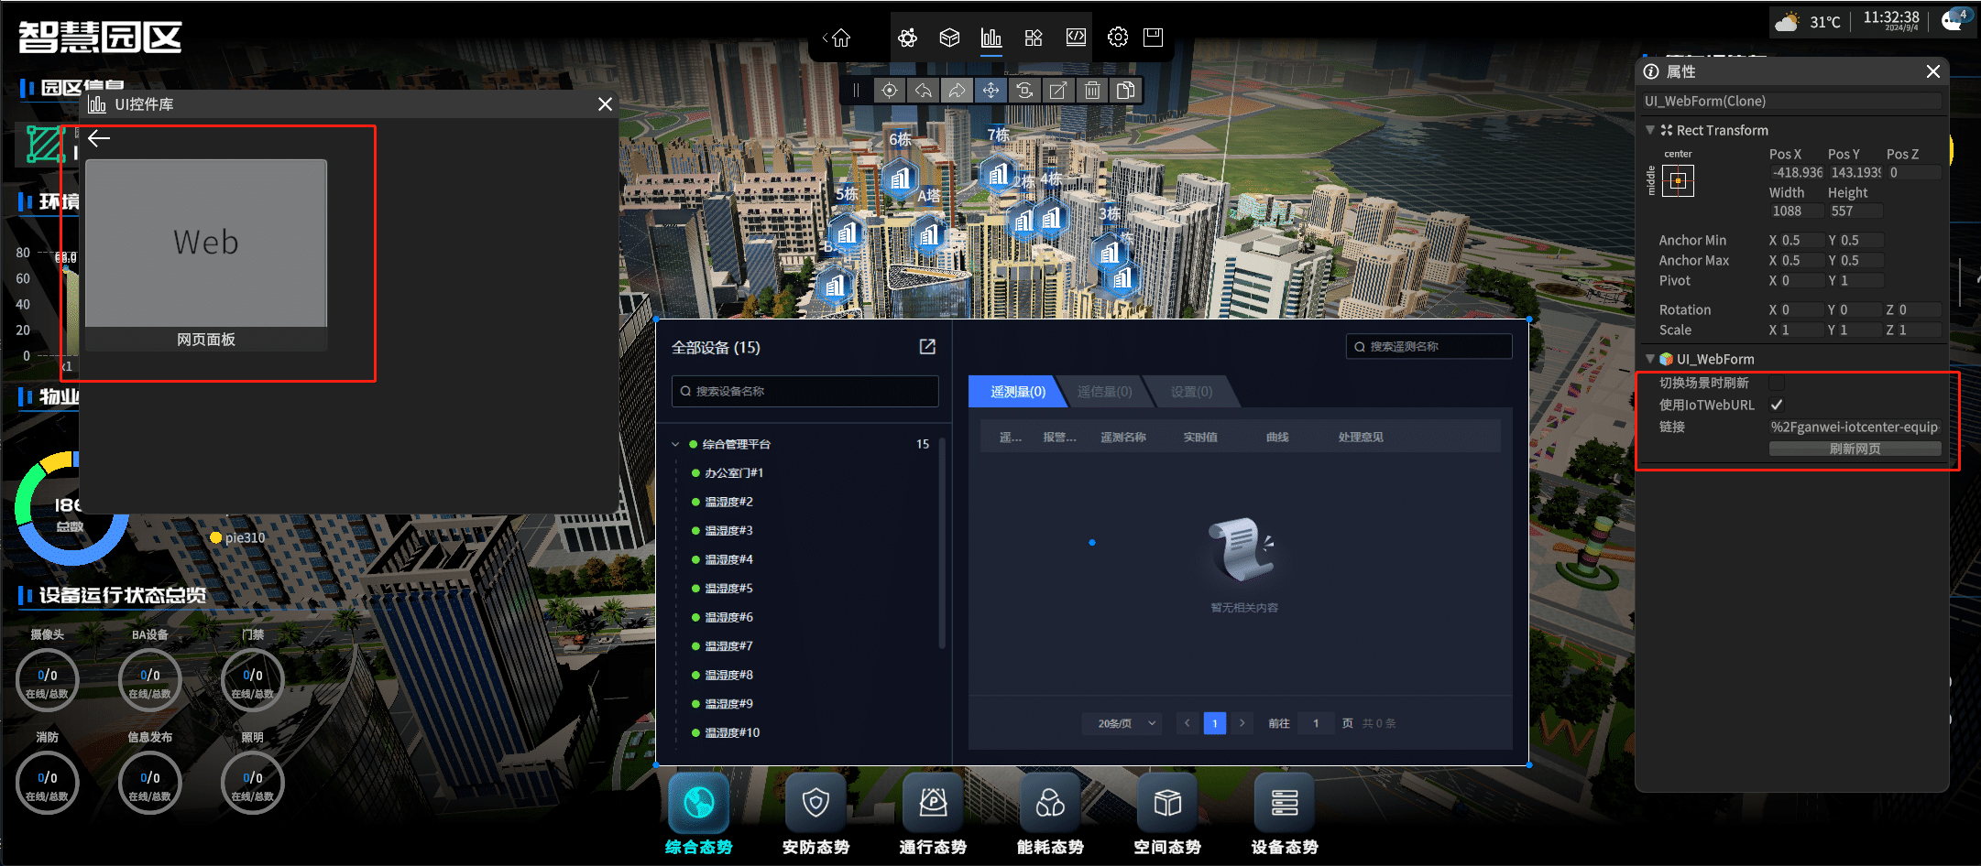The image size is (1981, 866).
Task: Open device list pop-out icon beside 全部设备
Action: click(x=927, y=347)
